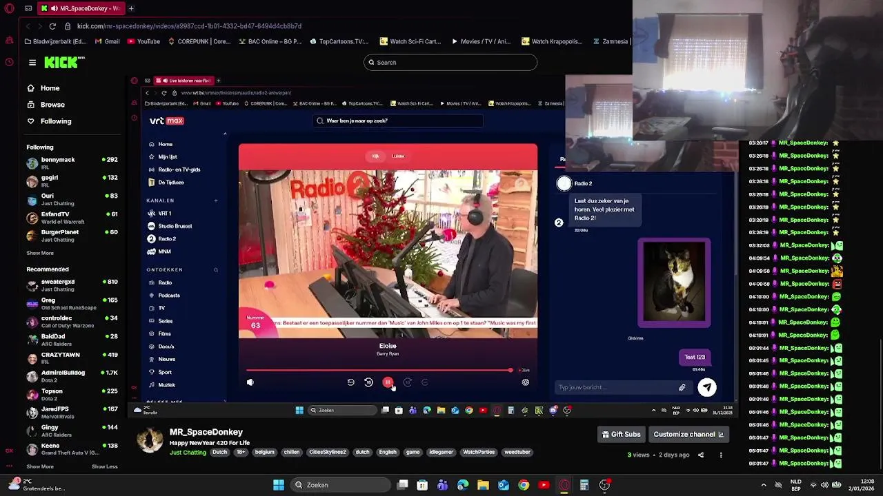The width and height of the screenshot is (883, 496).
Task: Click the Gmail bookmark in bookmarks bar
Action: (x=107, y=41)
